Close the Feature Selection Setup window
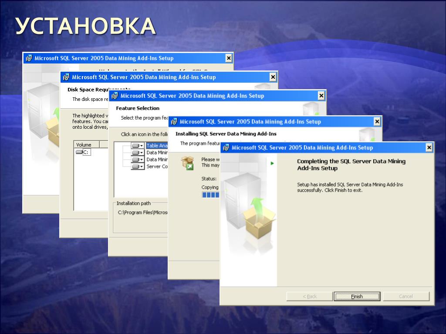446x334 pixels. [x=321, y=96]
